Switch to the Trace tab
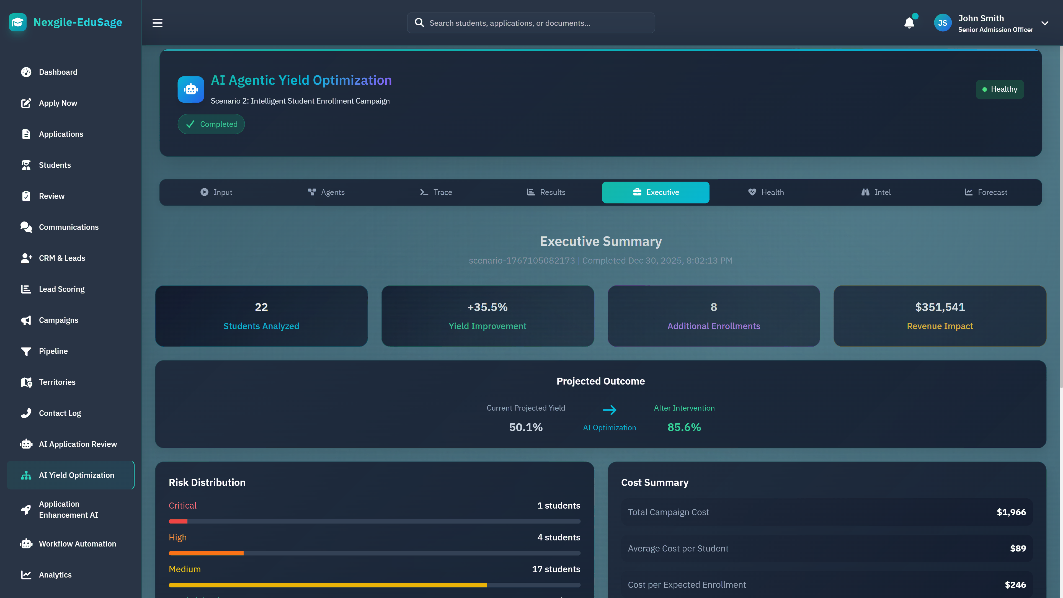The image size is (1063, 598). pos(436,192)
